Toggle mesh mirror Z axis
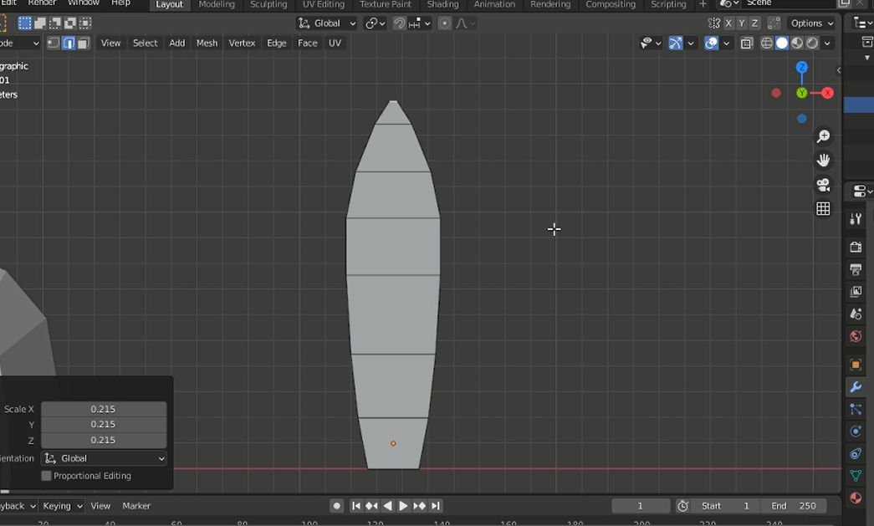The width and height of the screenshot is (874, 526). point(754,23)
